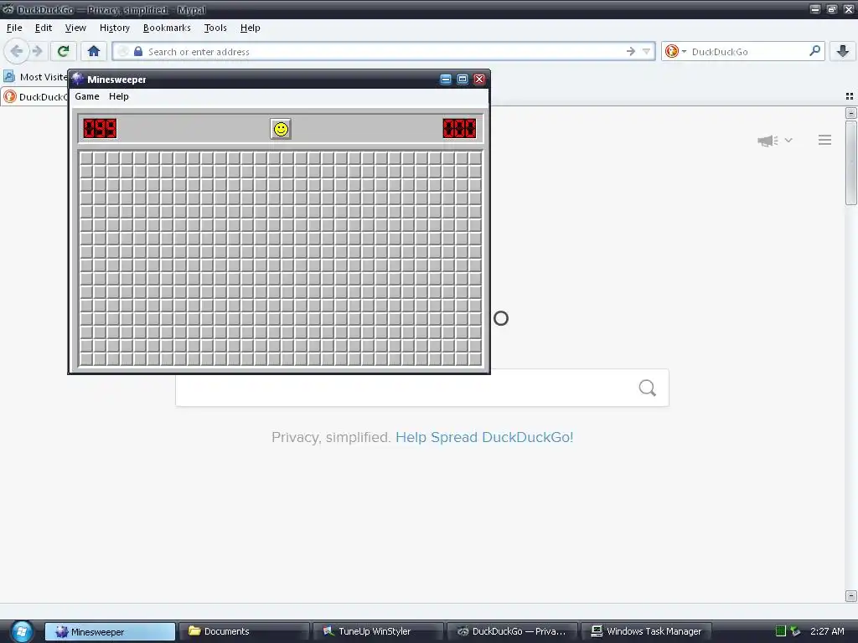Switch to DuckDuckGo browser taskbar button
Screen dimensions: 858x643
tap(512, 631)
